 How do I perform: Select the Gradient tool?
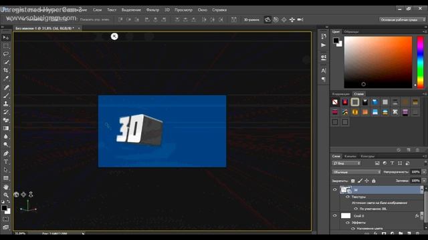pyautogui.click(x=6, y=128)
